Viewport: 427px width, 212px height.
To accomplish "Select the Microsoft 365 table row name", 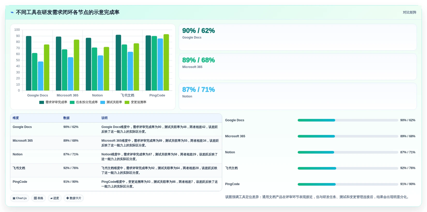I will (23, 141).
